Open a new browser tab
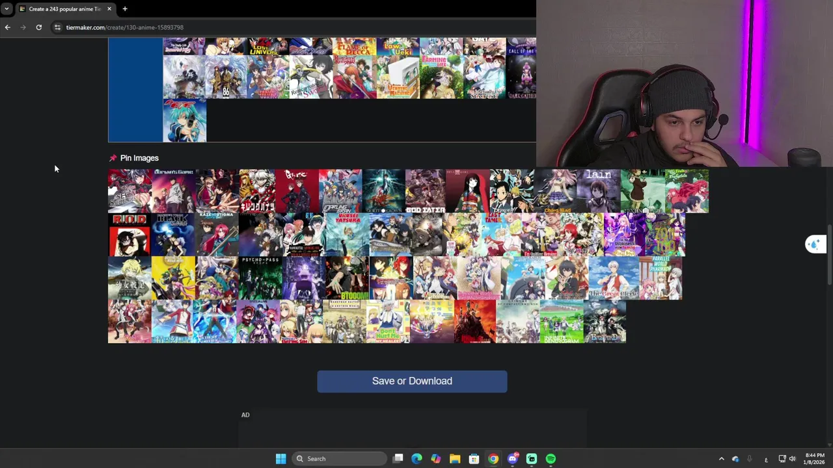The height and width of the screenshot is (468, 833). coord(125,9)
